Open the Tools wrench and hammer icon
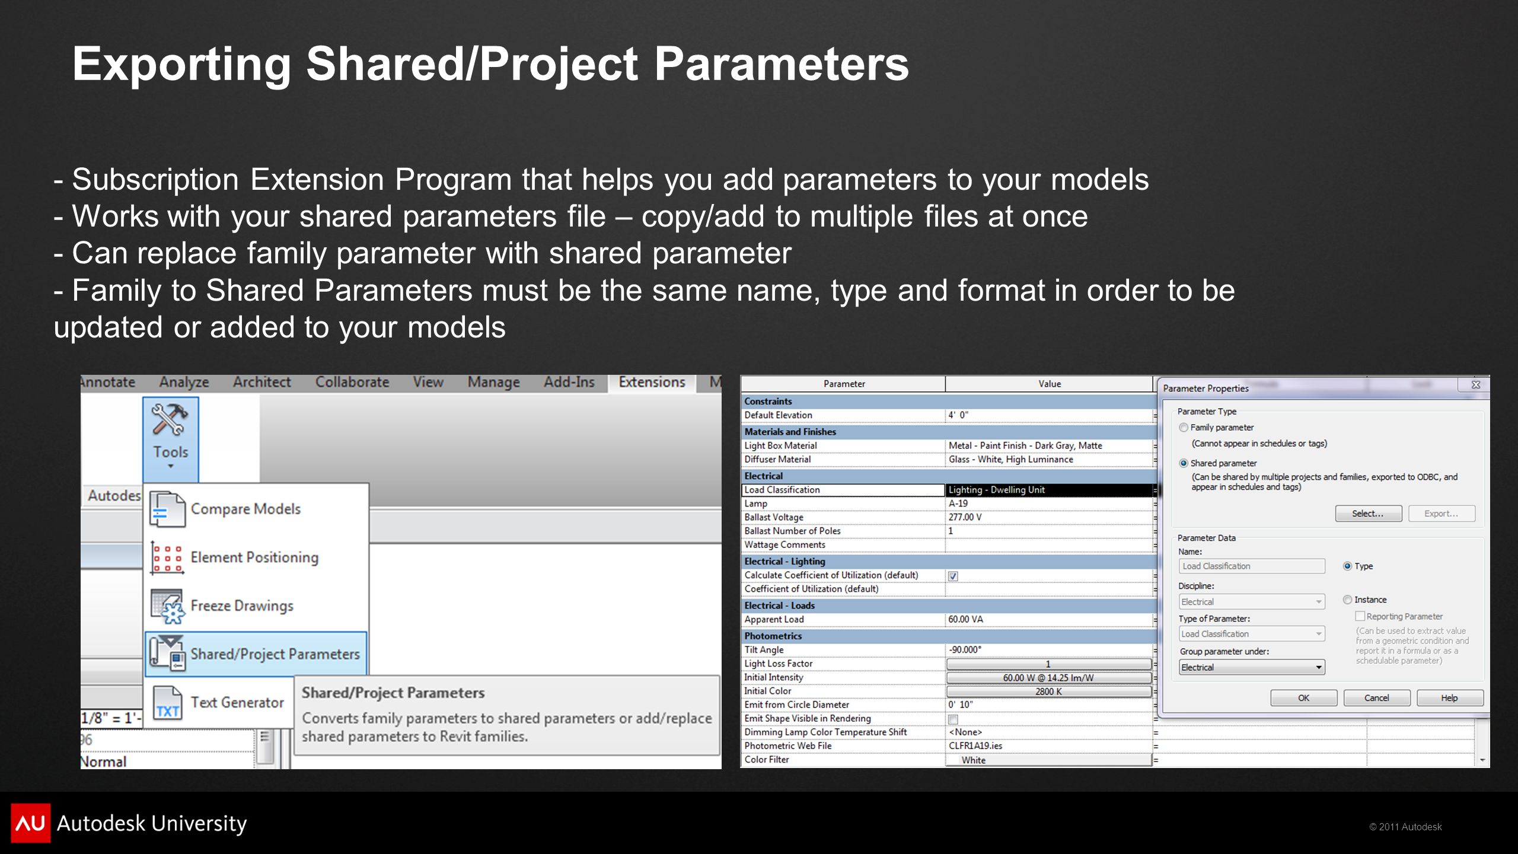The image size is (1518, 854). coord(170,420)
